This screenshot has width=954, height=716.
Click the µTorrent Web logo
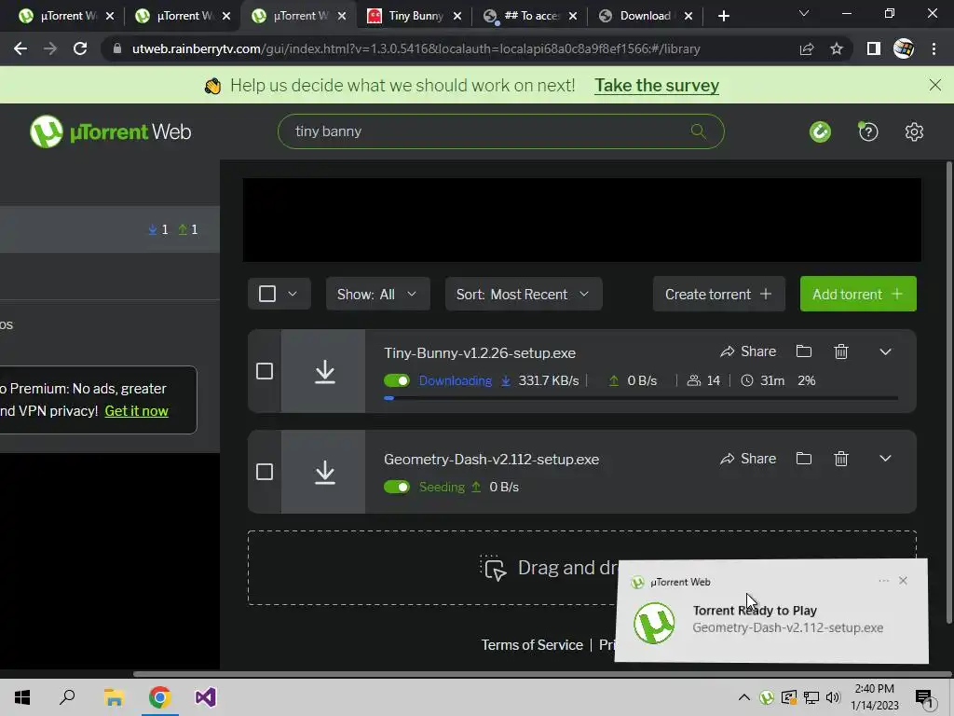click(111, 131)
